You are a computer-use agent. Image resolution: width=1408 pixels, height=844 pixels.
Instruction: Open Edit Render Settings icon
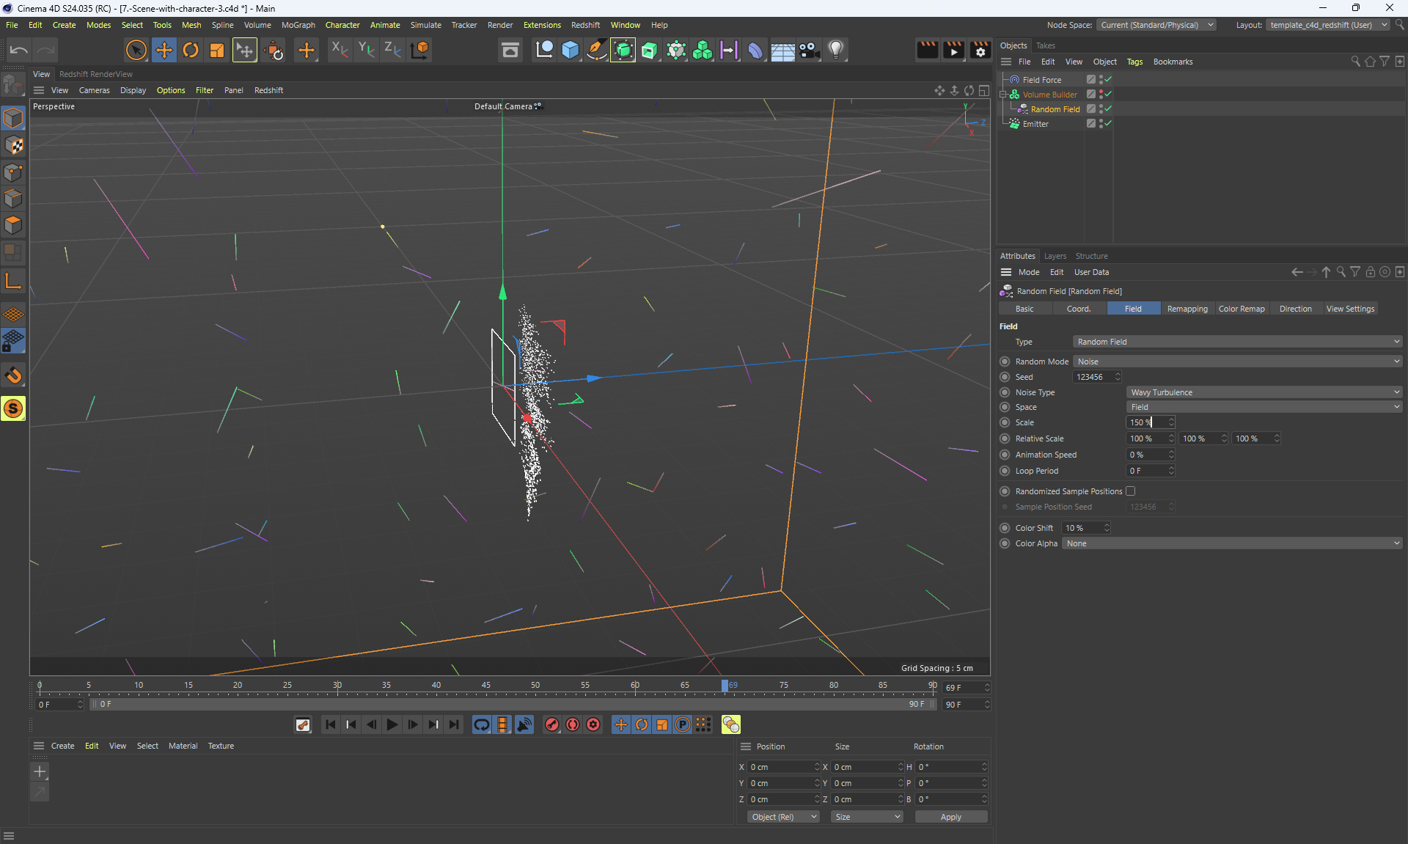pos(980,50)
